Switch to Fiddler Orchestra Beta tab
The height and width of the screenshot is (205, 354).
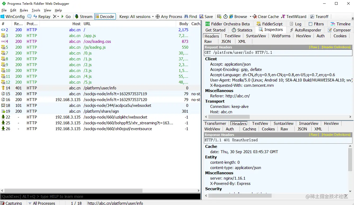[227, 24]
